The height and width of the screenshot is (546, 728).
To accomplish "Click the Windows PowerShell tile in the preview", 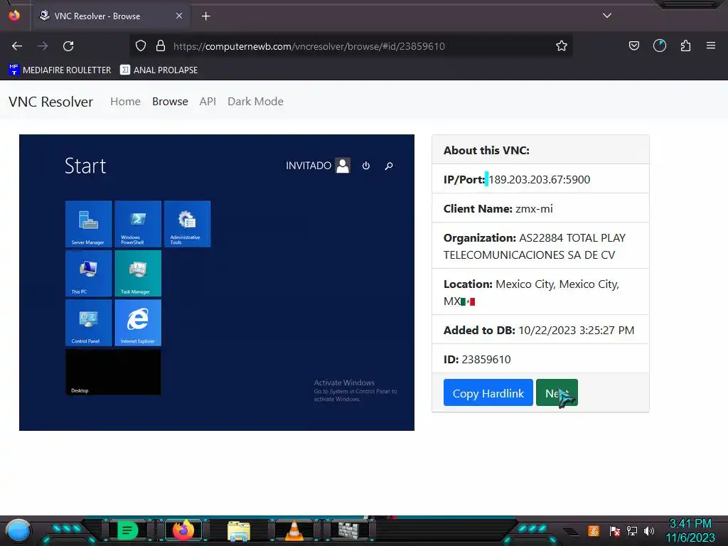I will [138, 224].
